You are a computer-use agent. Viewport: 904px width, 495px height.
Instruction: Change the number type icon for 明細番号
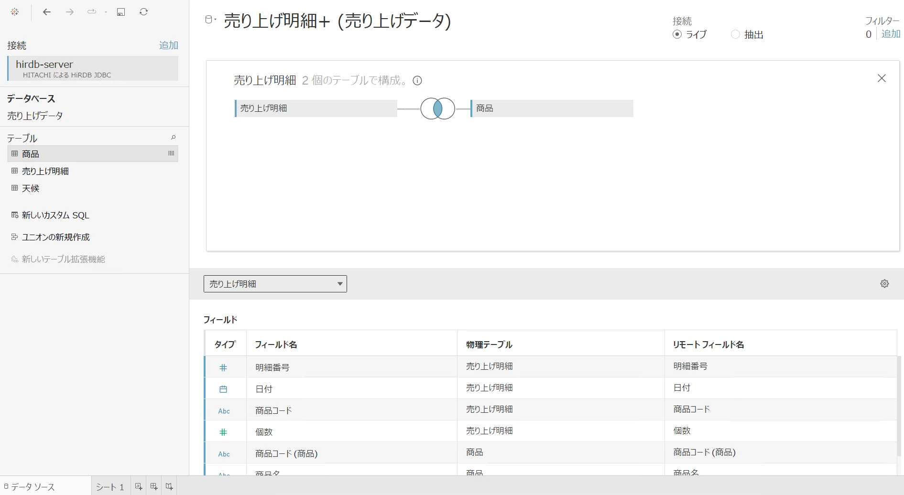click(x=223, y=368)
